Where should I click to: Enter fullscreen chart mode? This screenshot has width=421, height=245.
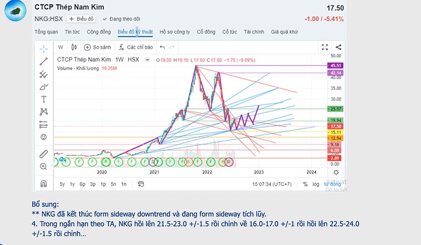[325, 47]
